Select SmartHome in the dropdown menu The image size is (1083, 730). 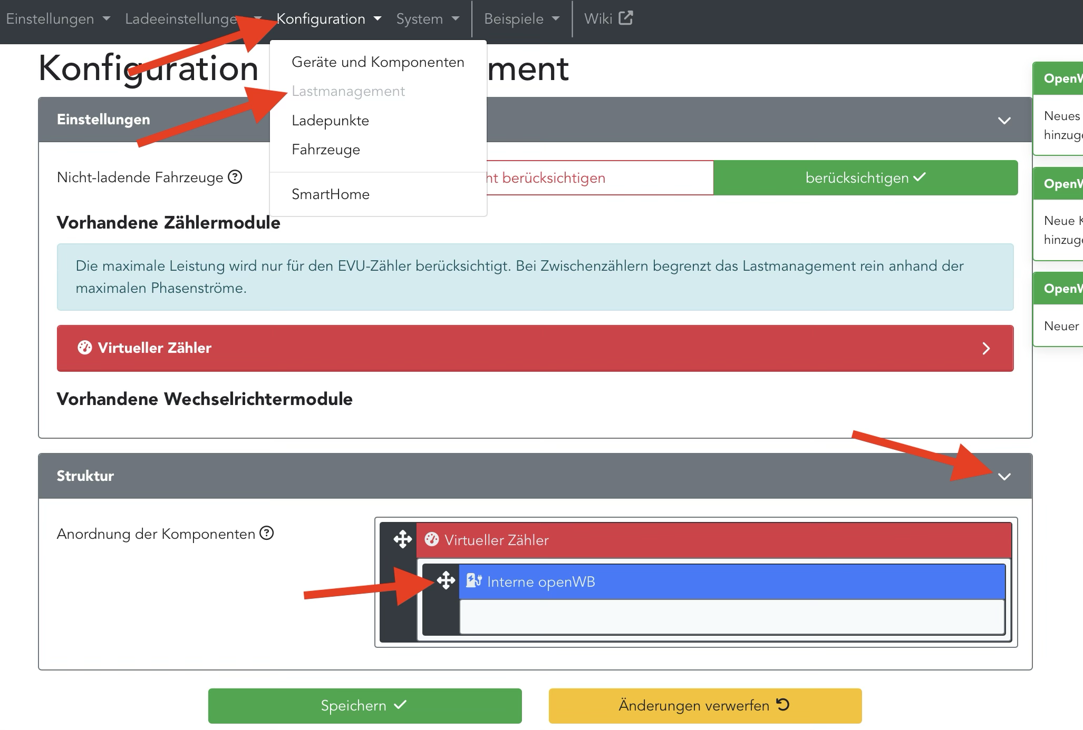coord(330,194)
